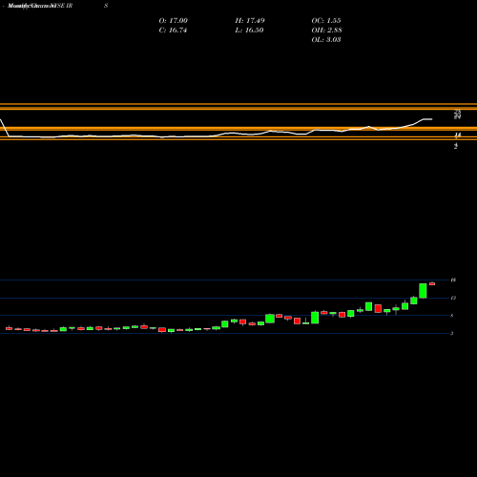Click the 12 price axis label
Image resolution: width=477 pixels, height=477 pixels.
point(453,298)
